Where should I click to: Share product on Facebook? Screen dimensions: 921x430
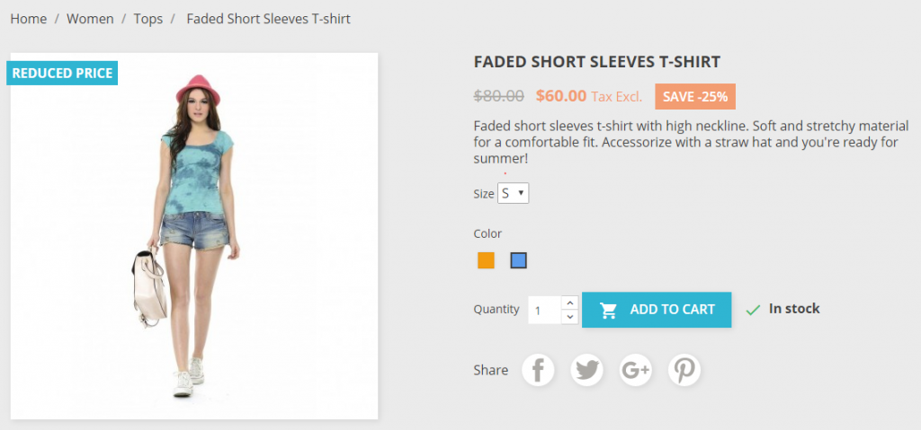click(x=538, y=370)
